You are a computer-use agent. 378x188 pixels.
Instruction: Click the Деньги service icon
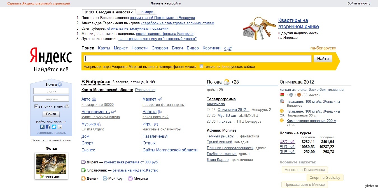83,178
